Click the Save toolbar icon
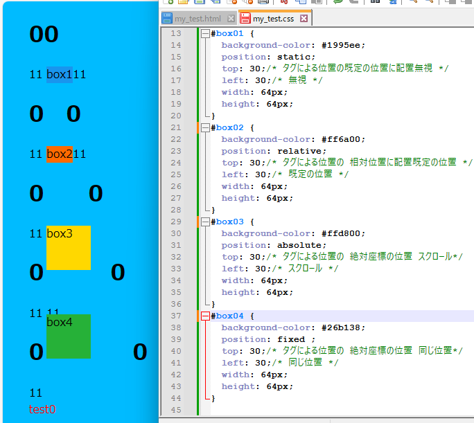Image resolution: width=474 pixels, height=423 pixels. [x=200, y=1]
